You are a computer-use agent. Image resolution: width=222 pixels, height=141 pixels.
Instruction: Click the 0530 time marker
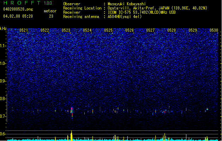[x=214, y=30]
